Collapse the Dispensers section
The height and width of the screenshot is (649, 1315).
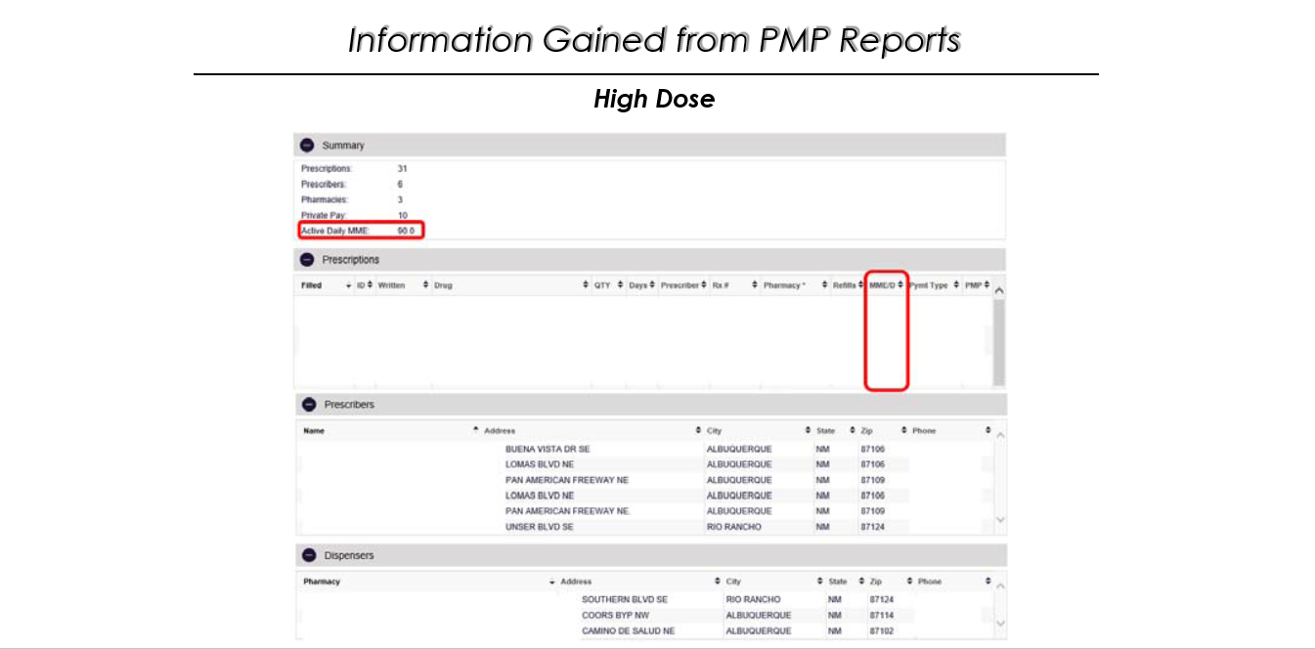pyautogui.click(x=308, y=556)
